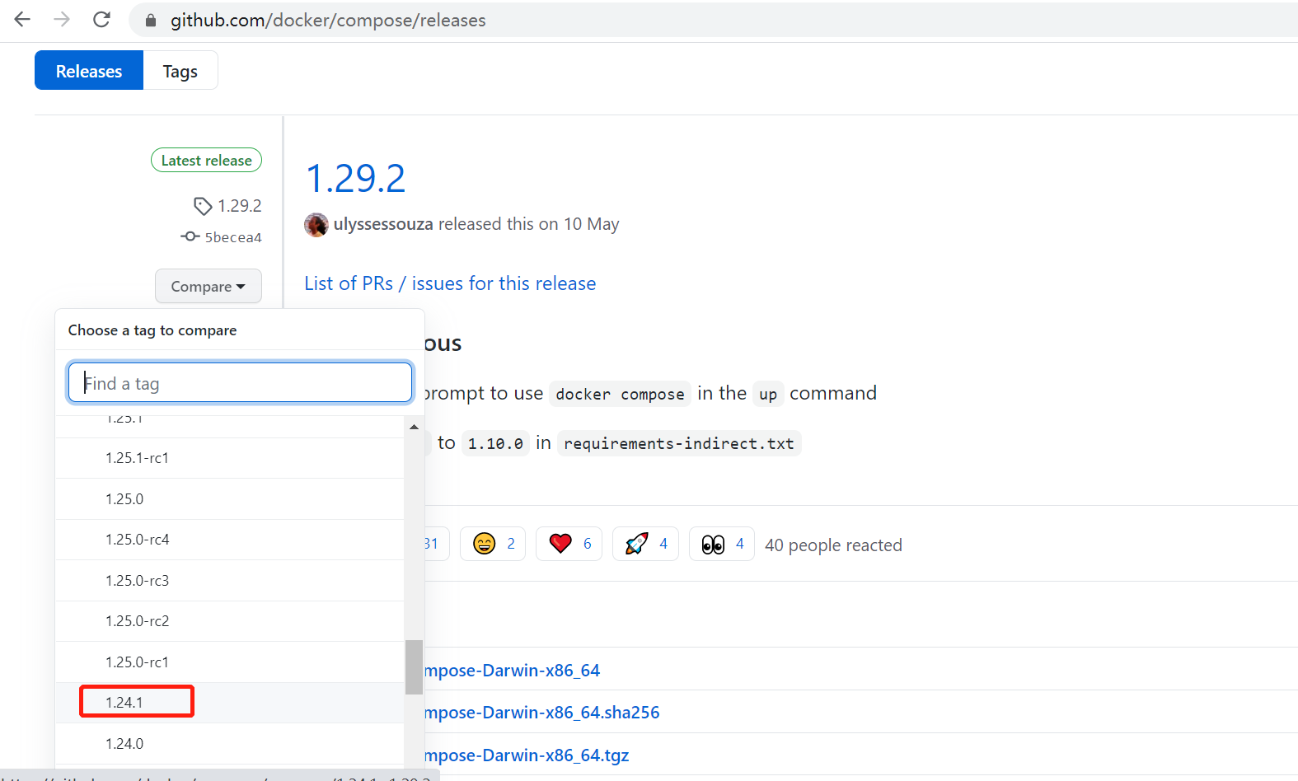Screen dimensions: 1298x781
Task: Download docker-compose-Darwin-x86_64 asset
Action: [512, 671]
